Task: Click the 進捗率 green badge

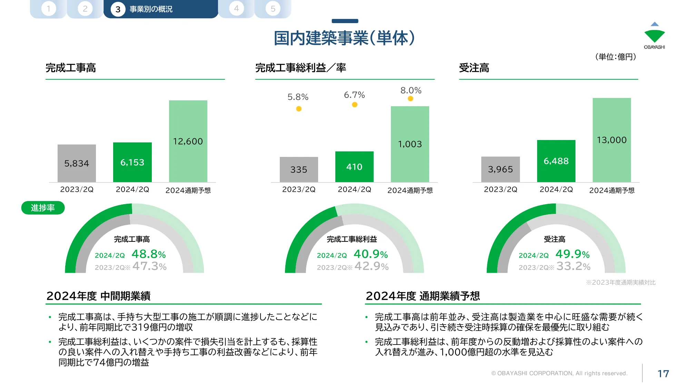Action: pos(43,208)
